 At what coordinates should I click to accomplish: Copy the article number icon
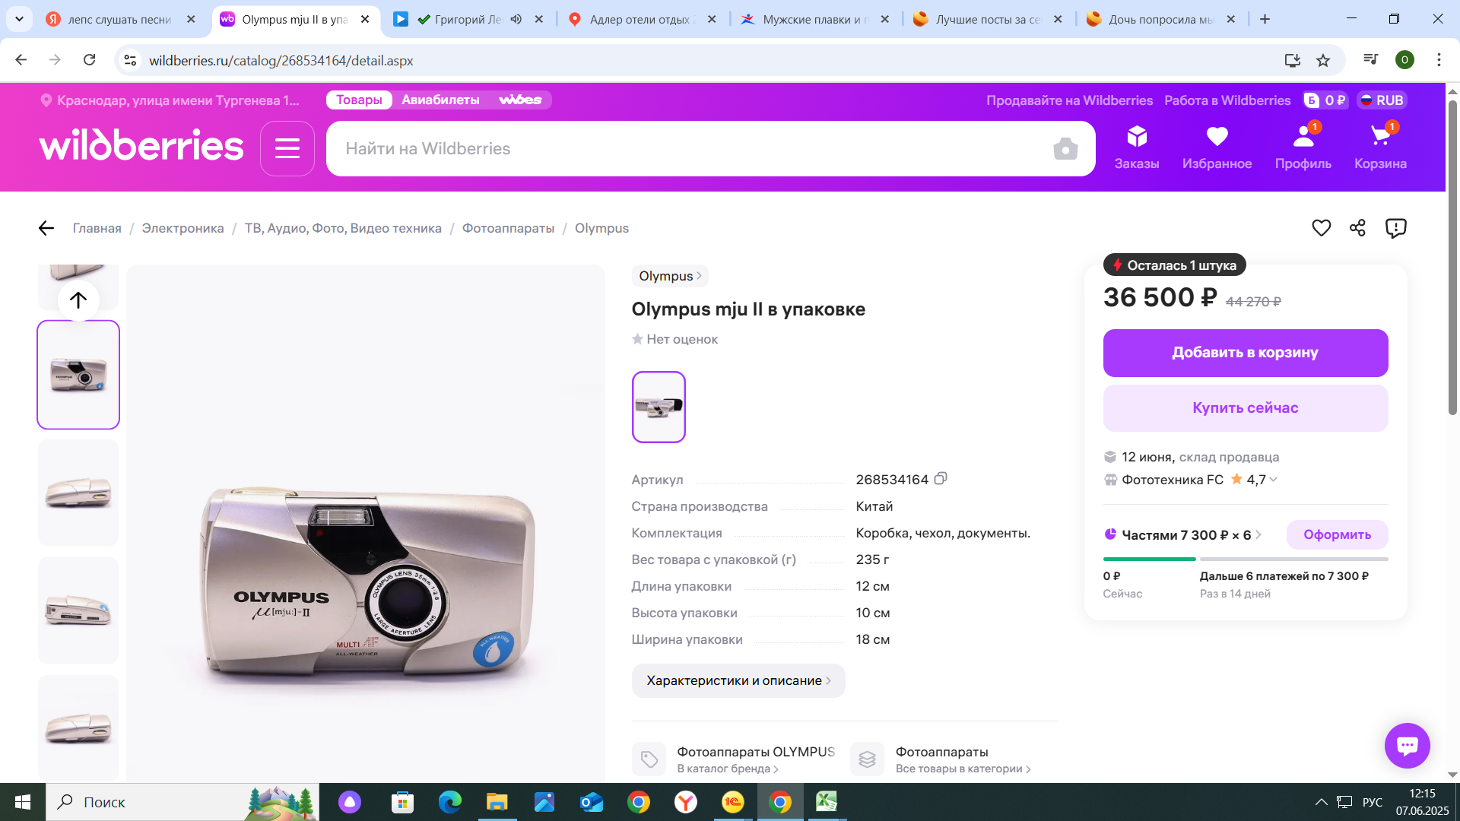click(941, 479)
